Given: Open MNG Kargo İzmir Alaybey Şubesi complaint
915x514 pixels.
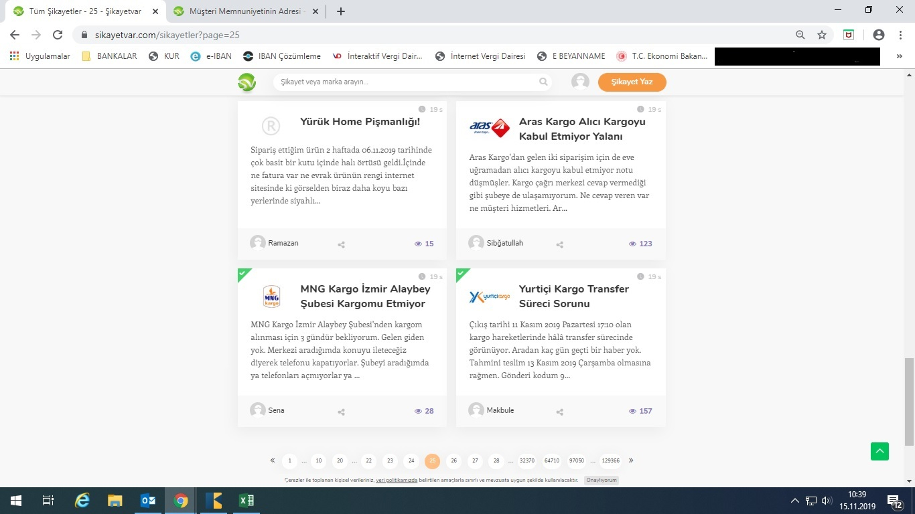Looking at the screenshot, I should (365, 296).
